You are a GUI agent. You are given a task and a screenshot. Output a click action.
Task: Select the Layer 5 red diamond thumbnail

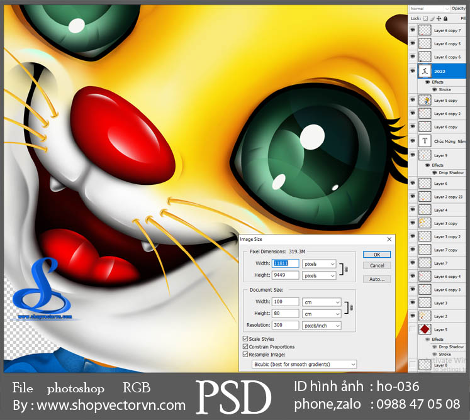425,329
